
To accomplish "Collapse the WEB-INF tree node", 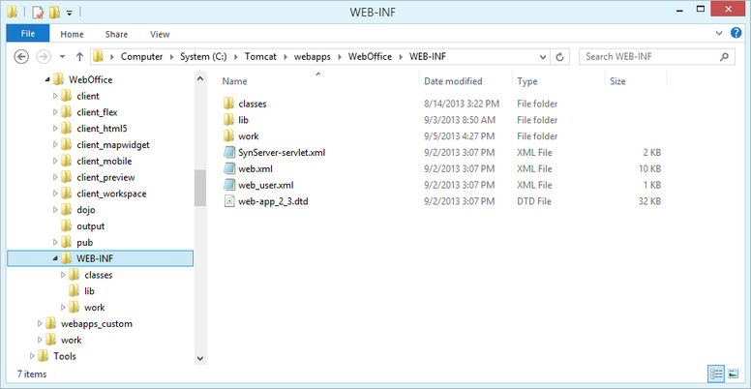I will (55, 259).
